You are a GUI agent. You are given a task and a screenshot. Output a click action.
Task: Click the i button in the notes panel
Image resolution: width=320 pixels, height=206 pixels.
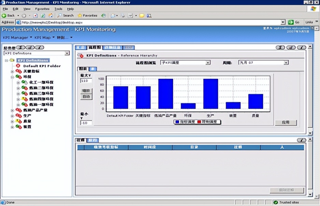coord(302,140)
